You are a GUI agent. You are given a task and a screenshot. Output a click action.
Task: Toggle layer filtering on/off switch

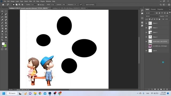[170, 13]
